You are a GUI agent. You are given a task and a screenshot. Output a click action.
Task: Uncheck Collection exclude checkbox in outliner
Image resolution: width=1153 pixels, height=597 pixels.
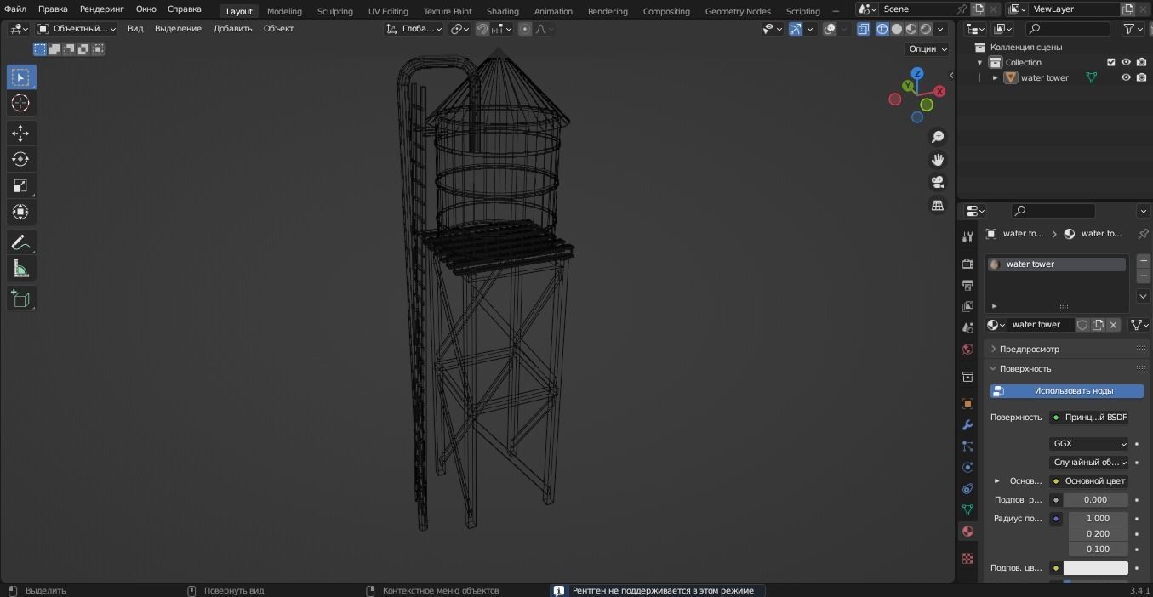[x=1110, y=62]
